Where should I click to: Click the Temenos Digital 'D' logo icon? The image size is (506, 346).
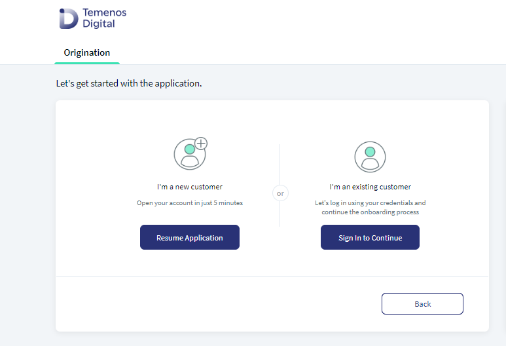(69, 18)
